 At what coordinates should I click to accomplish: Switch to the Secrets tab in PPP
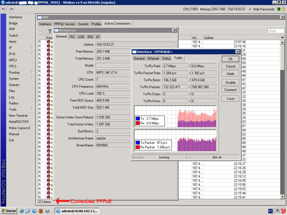[x=83, y=24]
